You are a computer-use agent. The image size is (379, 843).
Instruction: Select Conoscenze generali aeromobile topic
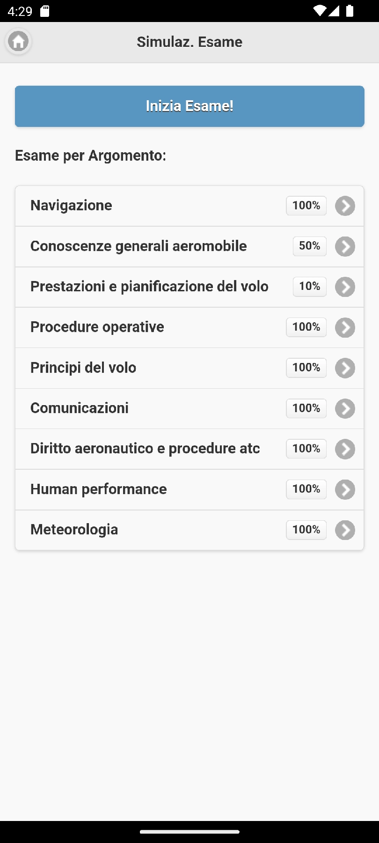[x=138, y=246]
